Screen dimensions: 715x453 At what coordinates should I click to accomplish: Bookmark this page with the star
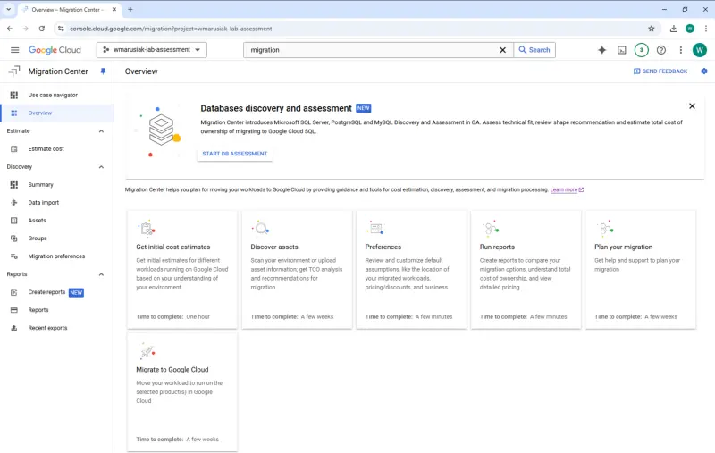(x=652, y=29)
